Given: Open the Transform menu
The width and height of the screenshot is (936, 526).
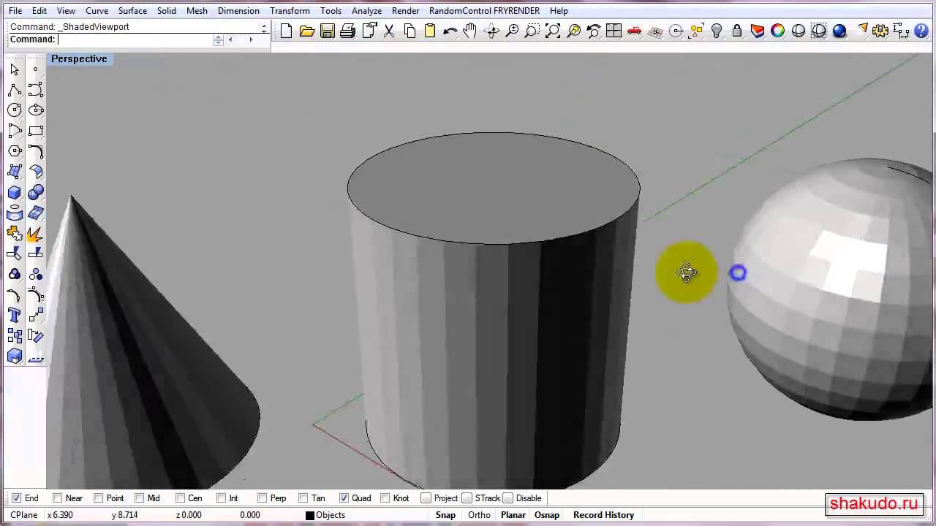Looking at the screenshot, I should [290, 11].
